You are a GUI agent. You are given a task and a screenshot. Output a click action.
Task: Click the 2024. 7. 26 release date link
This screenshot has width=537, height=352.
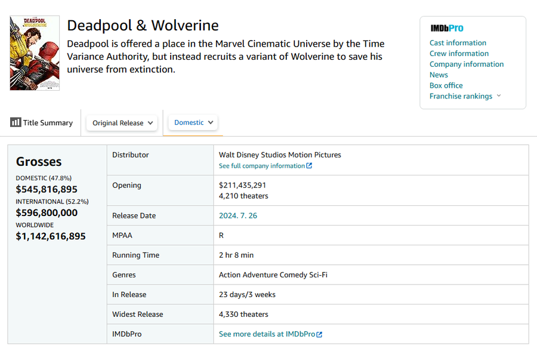[238, 216]
